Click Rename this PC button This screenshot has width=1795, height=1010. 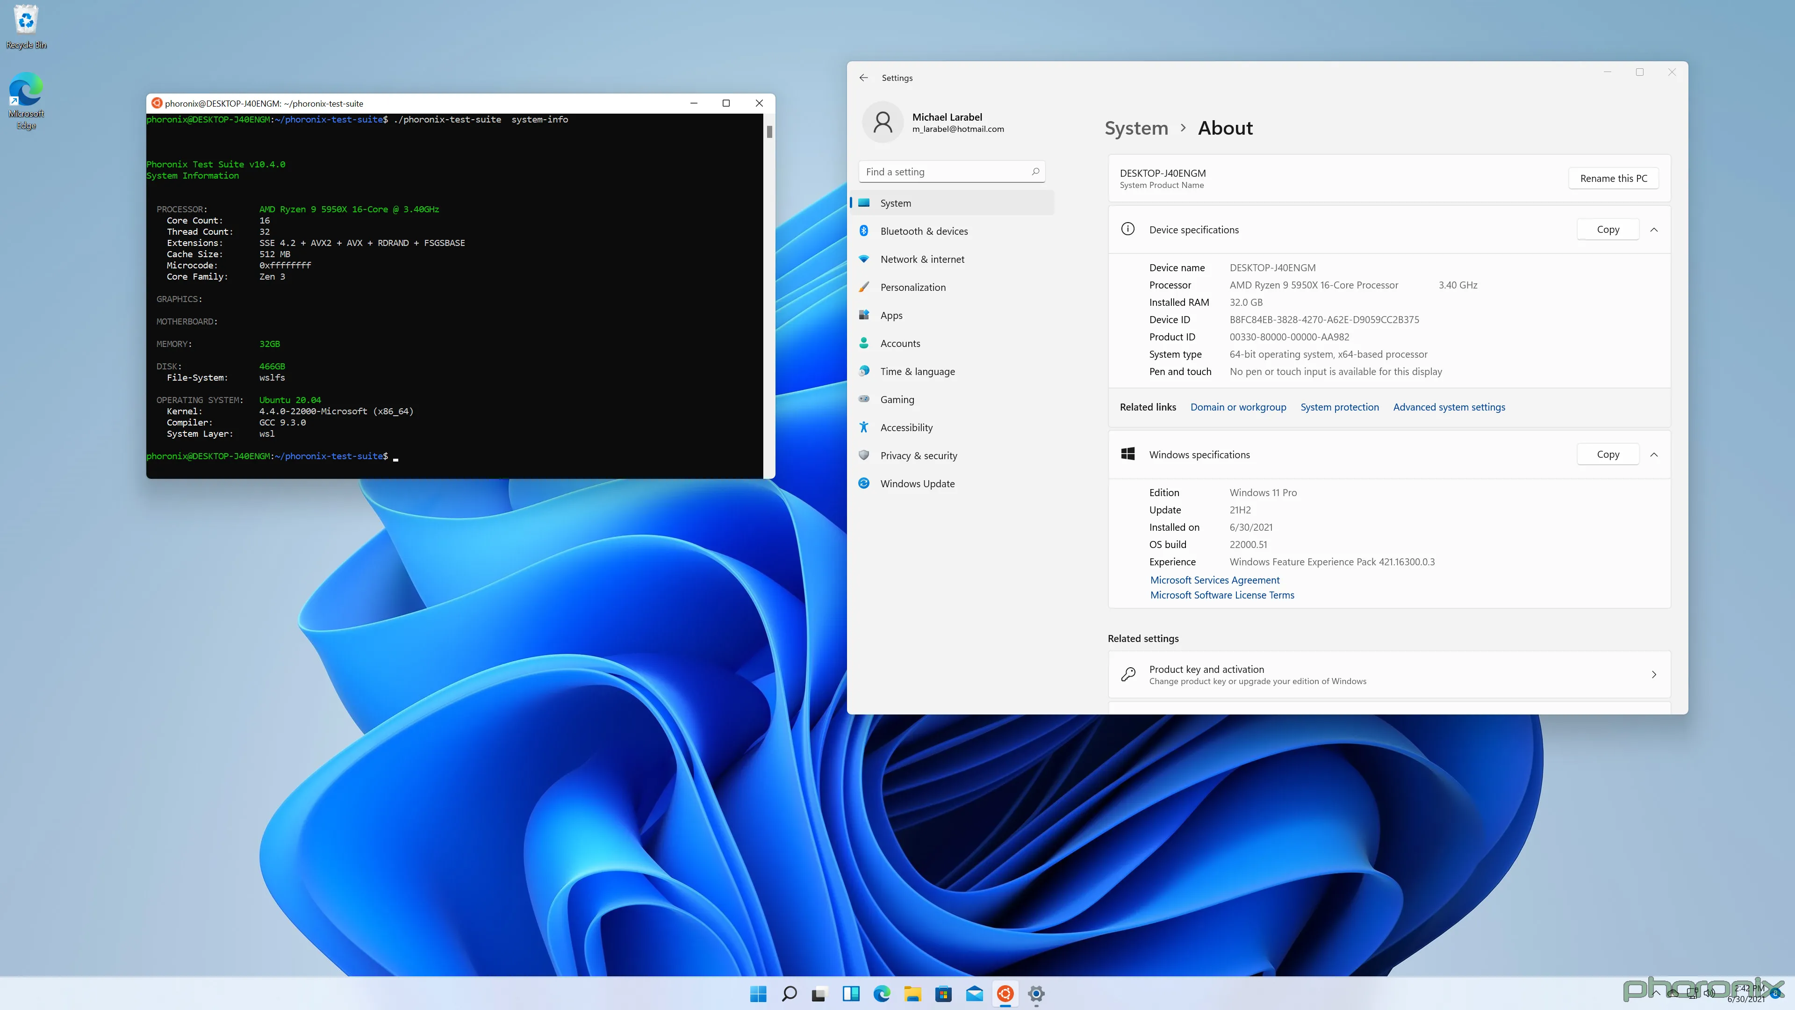1613,179
